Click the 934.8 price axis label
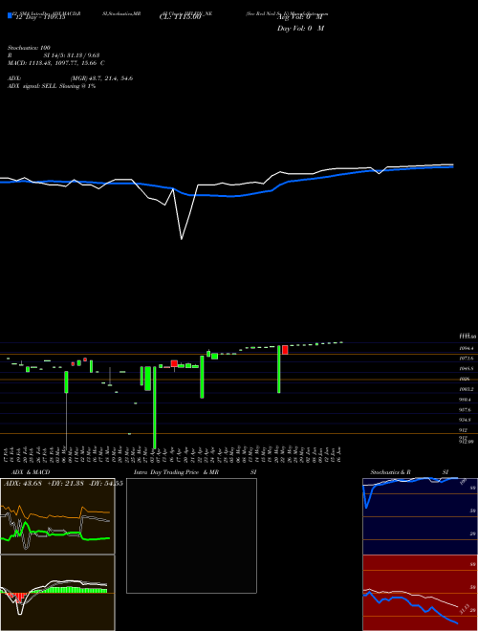Viewport: 478px width, 631px height. pos(466,420)
